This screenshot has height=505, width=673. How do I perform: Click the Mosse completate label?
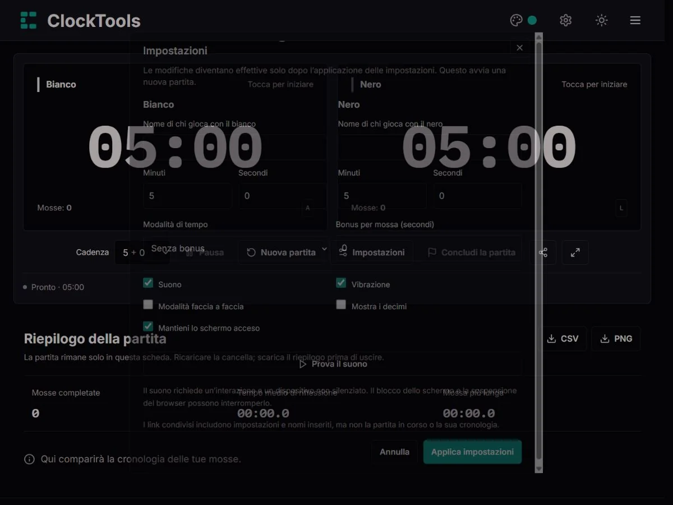click(66, 393)
